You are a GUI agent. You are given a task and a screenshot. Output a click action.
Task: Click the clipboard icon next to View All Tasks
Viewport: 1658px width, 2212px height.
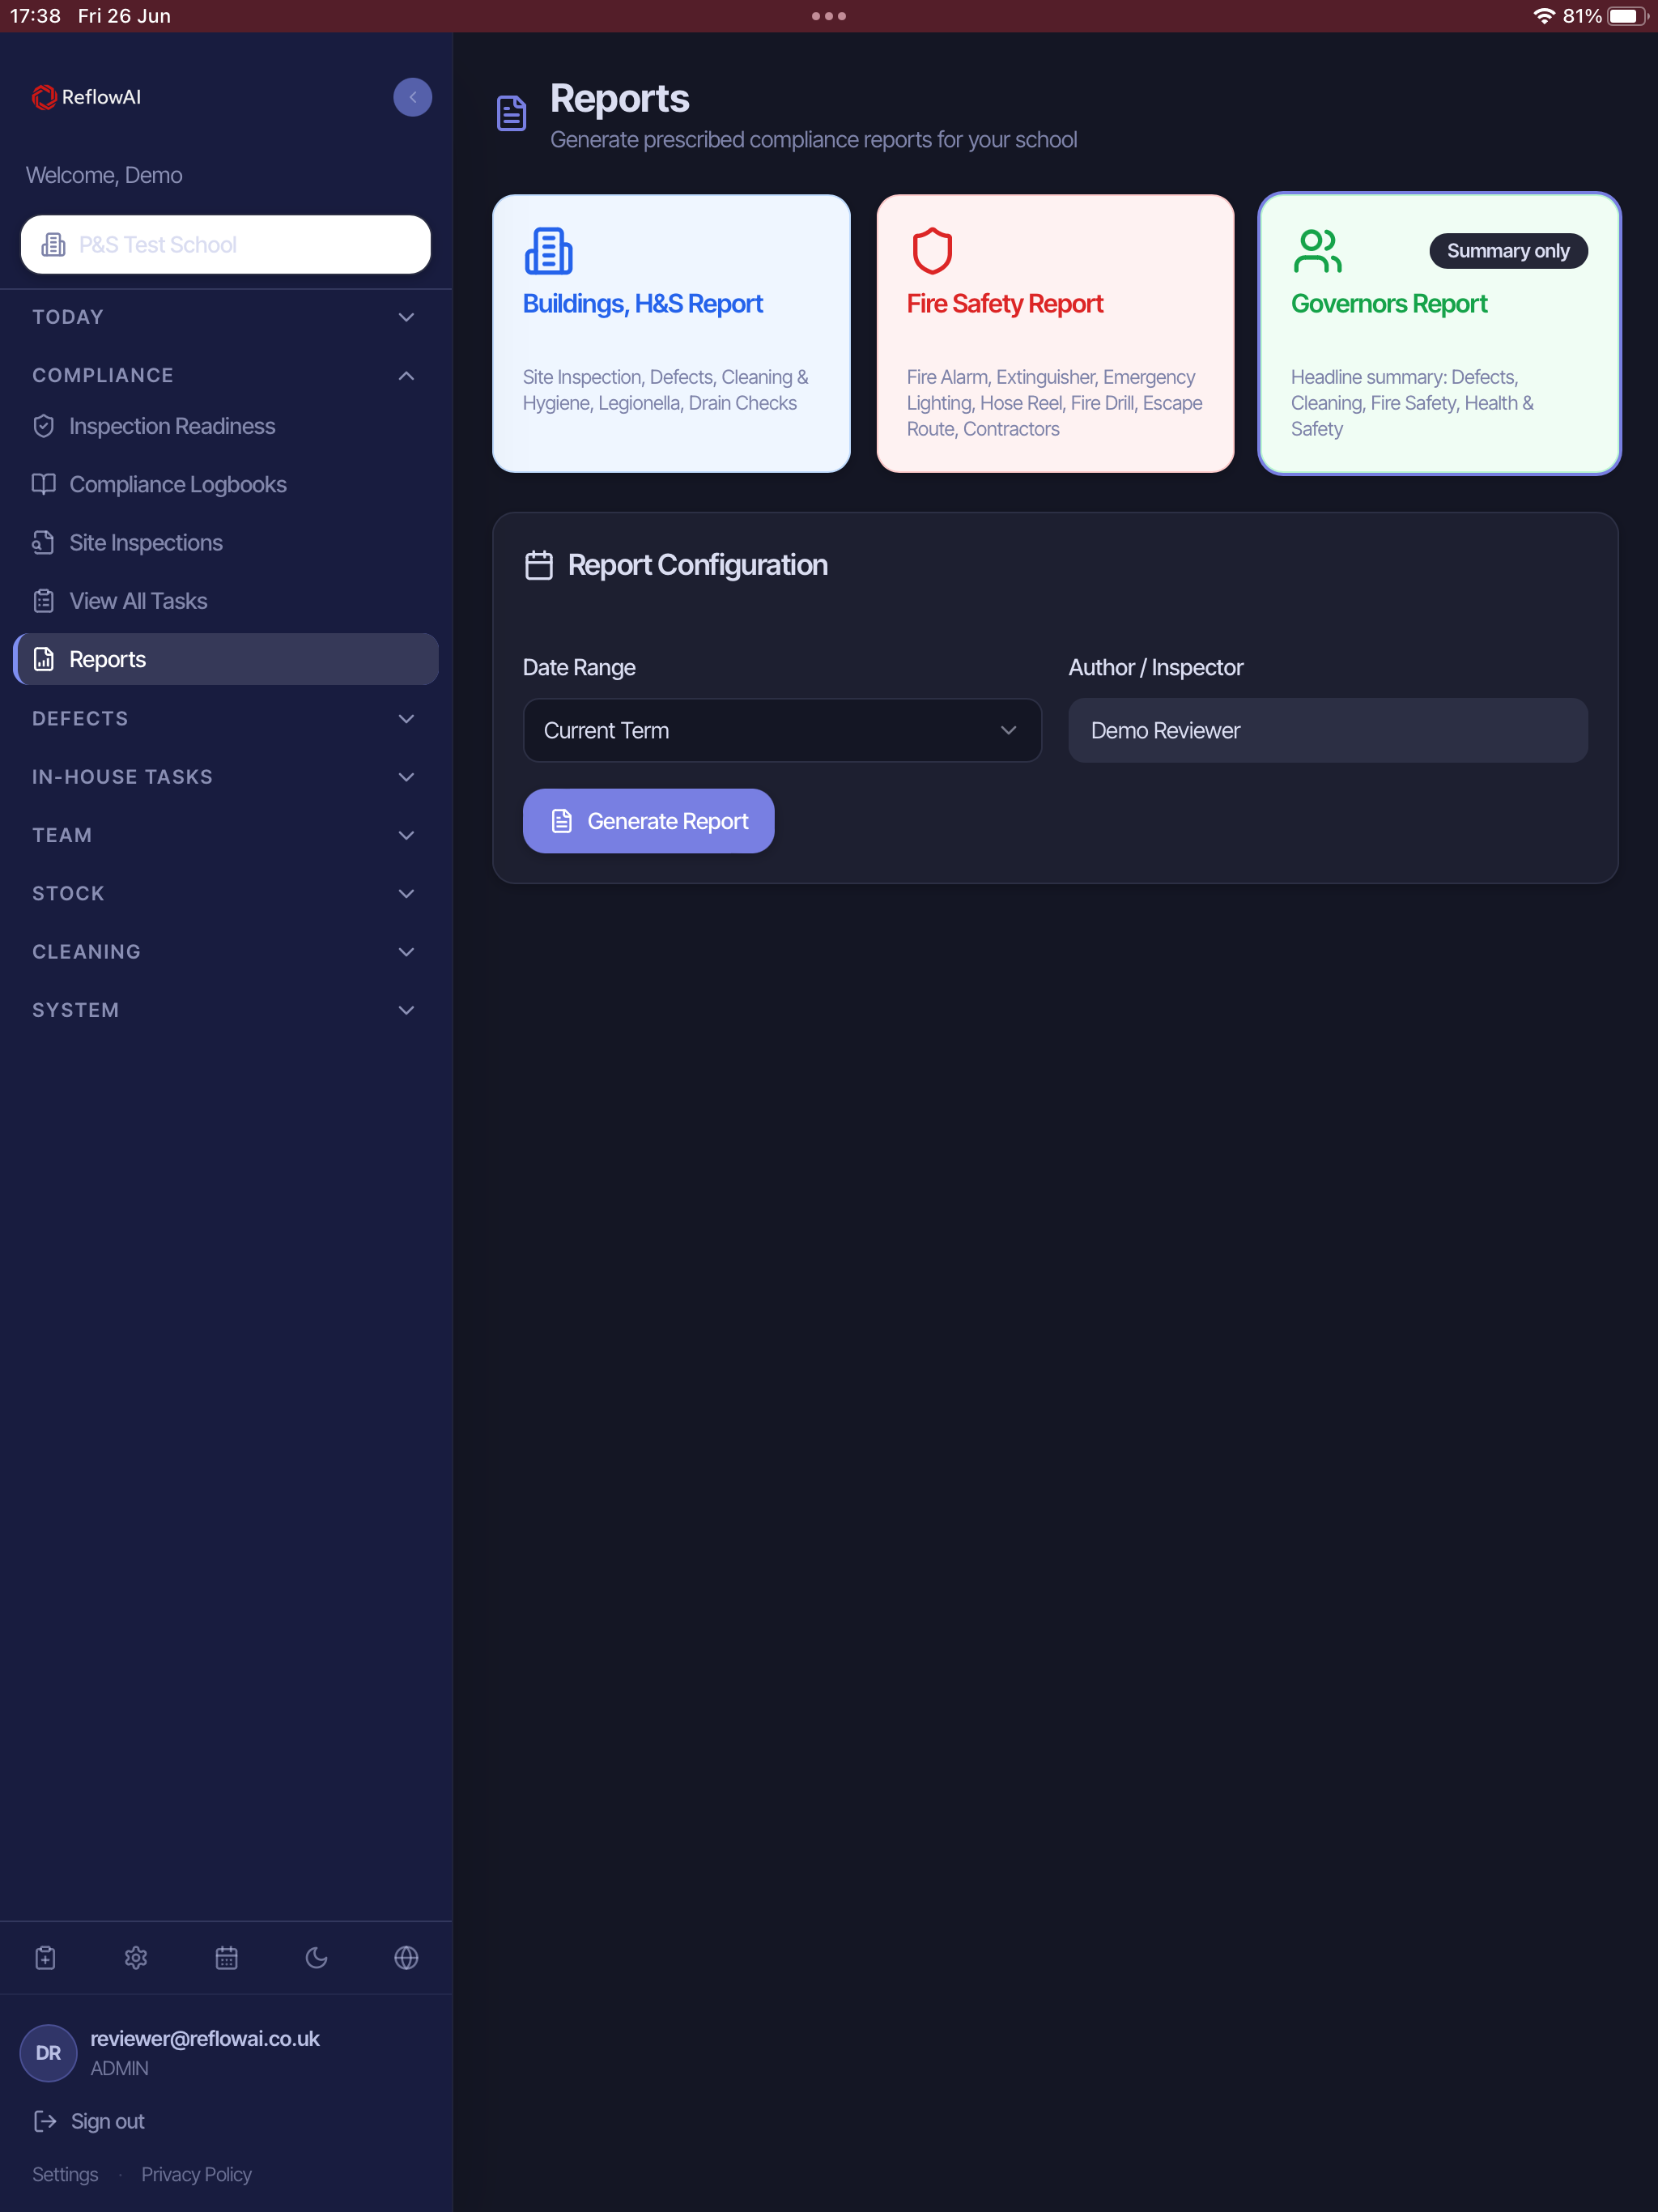pyautogui.click(x=44, y=601)
